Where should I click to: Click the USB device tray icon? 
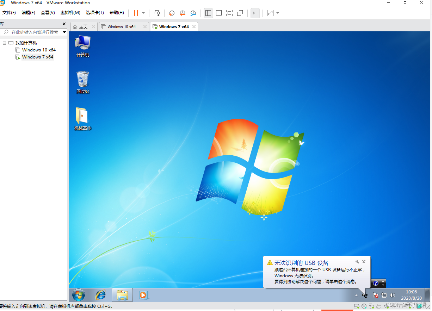click(x=365, y=295)
